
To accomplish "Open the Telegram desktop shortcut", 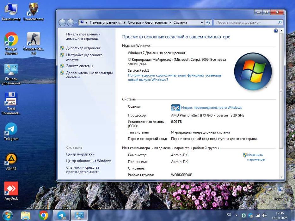I will pos(11,132).
